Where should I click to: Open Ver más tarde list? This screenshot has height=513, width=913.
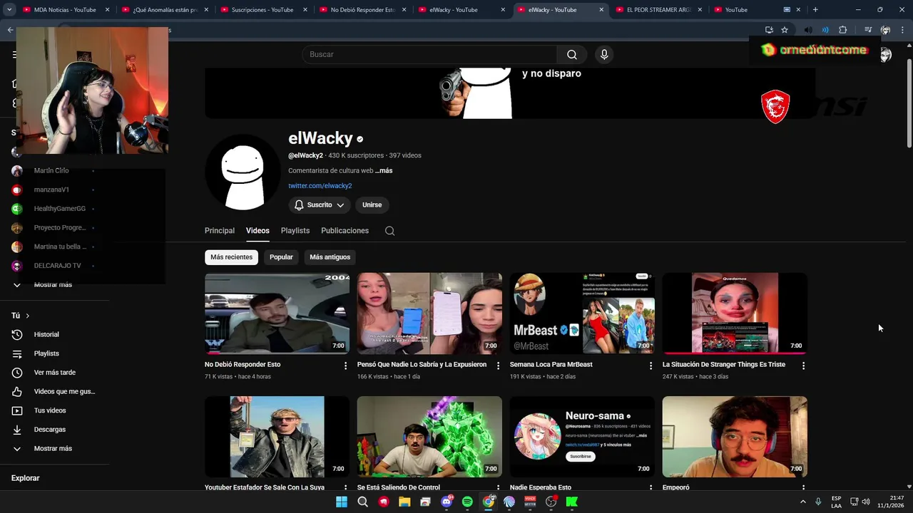pos(54,373)
